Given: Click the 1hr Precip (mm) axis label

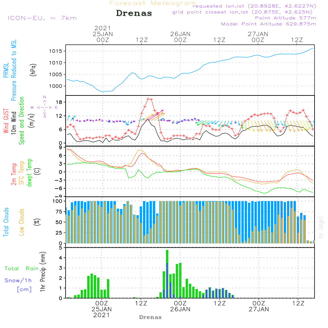Looking at the screenshot, I should point(42,272).
